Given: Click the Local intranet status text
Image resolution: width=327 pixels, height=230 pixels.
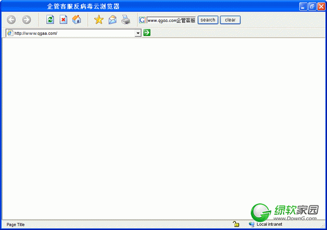Looking at the screenshot, I should pos(269,224).
